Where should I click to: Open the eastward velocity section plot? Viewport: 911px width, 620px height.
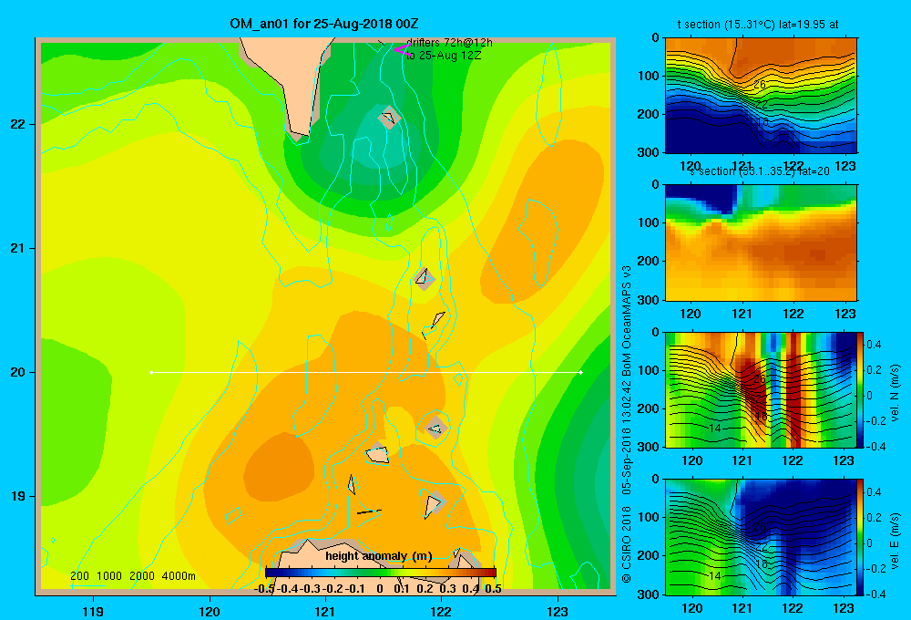coord(761,537)
